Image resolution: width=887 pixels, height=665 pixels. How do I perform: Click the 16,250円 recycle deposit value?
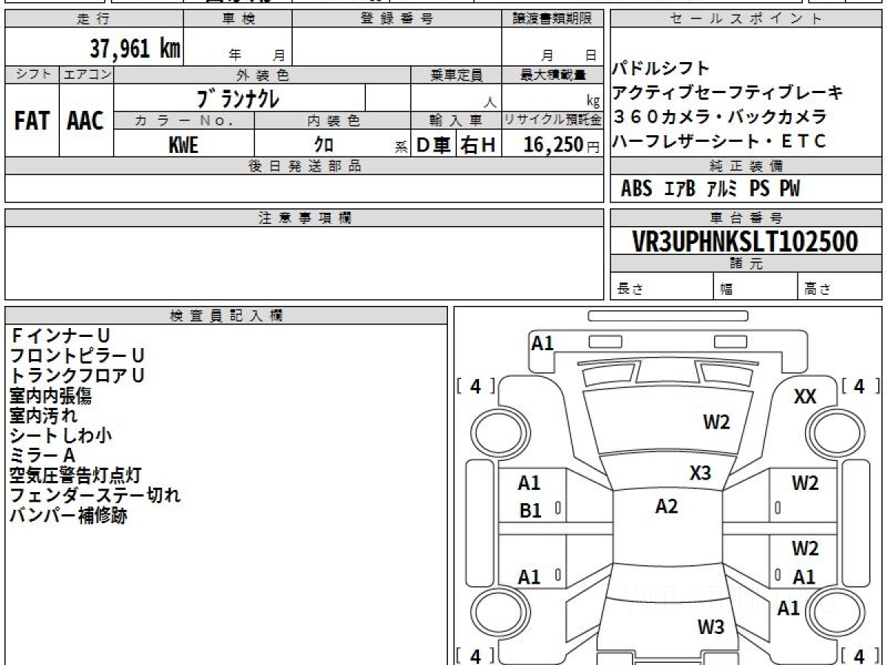(x=552, y=145)
